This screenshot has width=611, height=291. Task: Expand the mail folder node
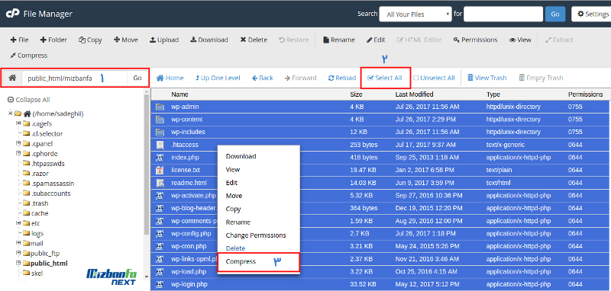point(18,243)
